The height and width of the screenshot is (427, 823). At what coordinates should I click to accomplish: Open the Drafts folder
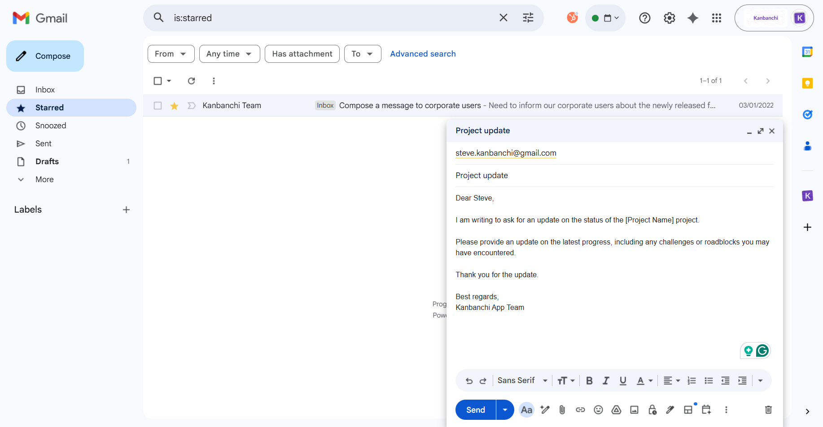(47, 161)
